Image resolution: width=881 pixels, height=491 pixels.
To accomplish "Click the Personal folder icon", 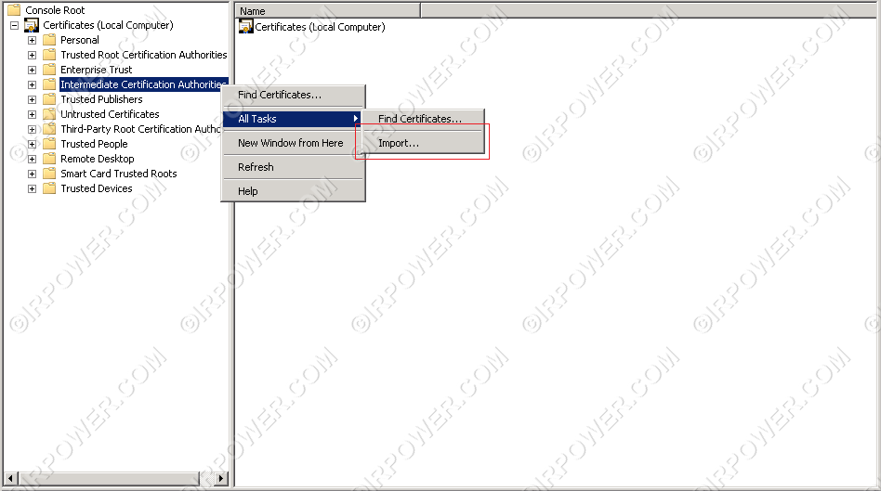I will click(x=49, y=40).
